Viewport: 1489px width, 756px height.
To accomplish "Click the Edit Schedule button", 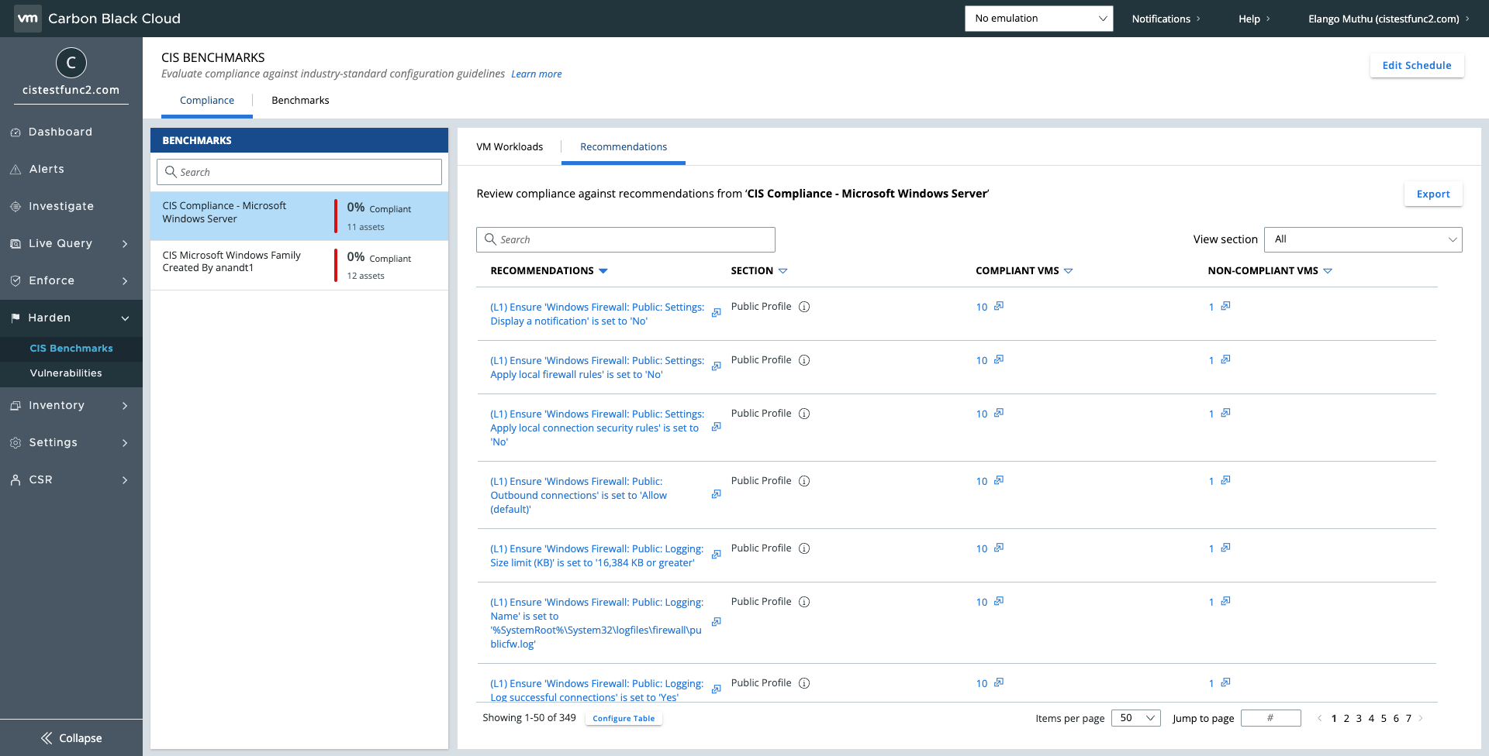I will point(1416,66).
